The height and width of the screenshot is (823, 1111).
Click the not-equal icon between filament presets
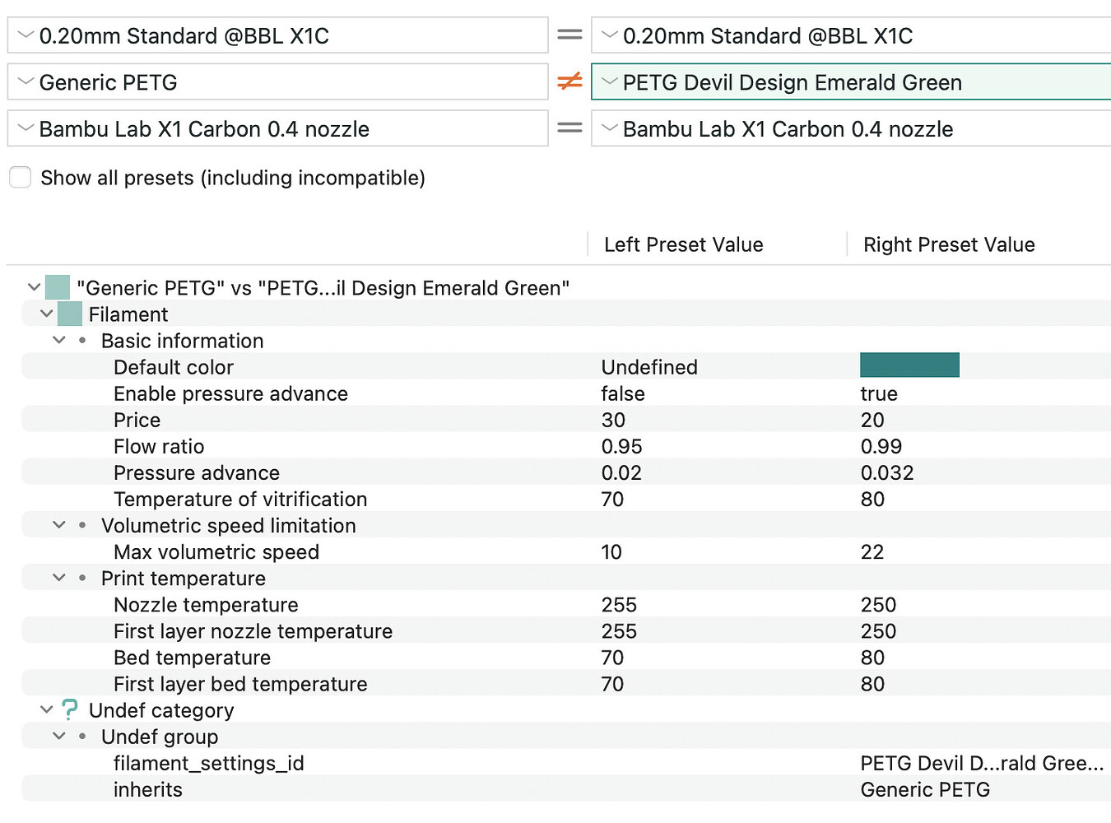click(569, 81)
